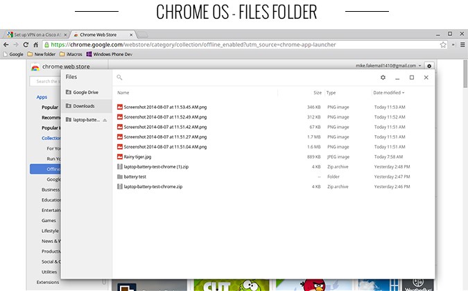Open Chrome hamburger menu

click(462, 44)
